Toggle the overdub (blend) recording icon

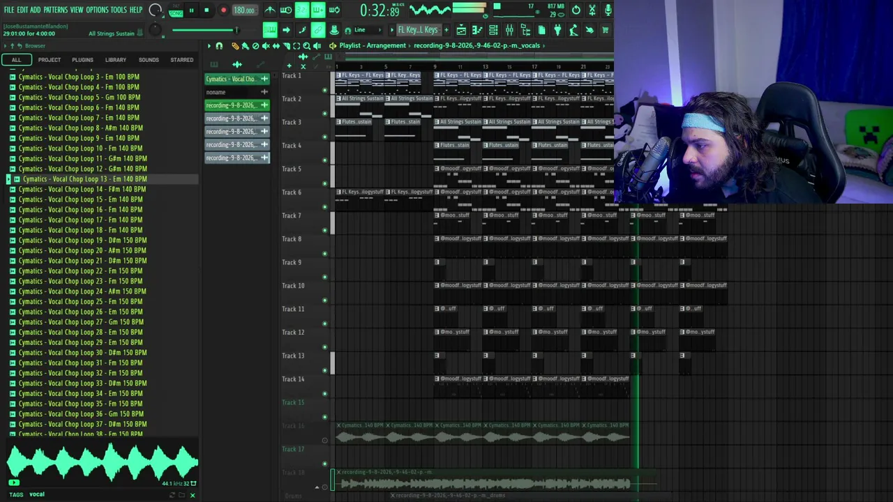[318, 10]
